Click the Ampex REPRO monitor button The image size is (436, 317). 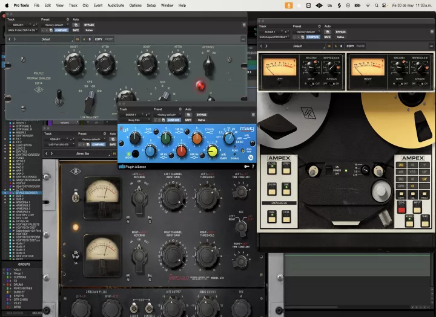click(x=409, y=221)
